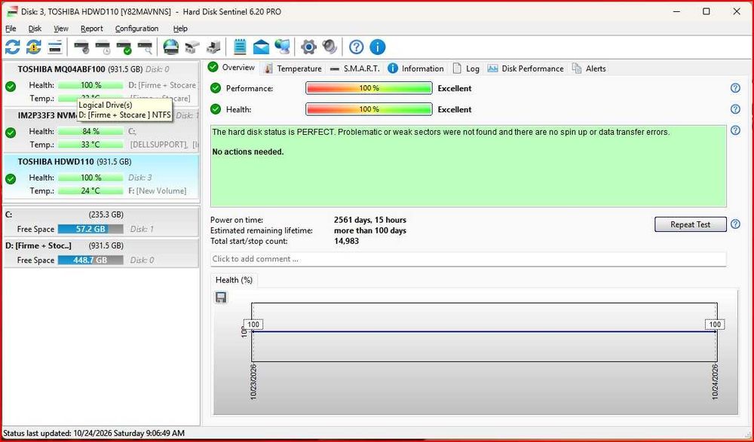754x442 pixels.
Task: Click the Performance 100 % gradient bar
Action: click(x=369, y=88)
